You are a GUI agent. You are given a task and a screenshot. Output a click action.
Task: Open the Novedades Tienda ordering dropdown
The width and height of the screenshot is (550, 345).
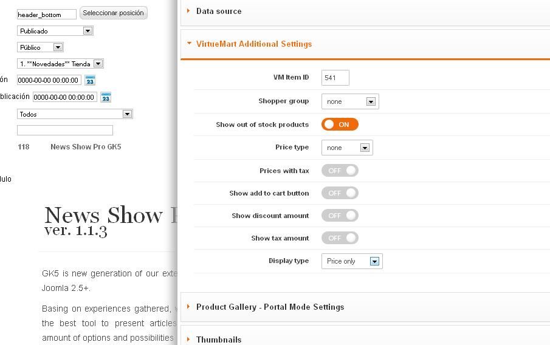pos(60,64)
